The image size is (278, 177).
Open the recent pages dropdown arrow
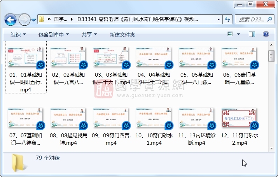pos(34,20)
